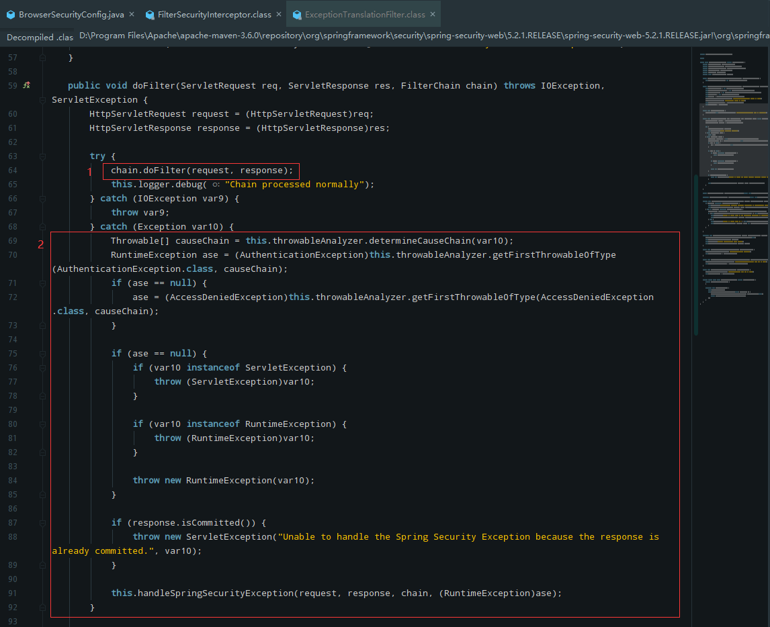Collapse the response.isCommitted block at line 87
This screenshot has width=770, height=627.
[x=42, y=522]
